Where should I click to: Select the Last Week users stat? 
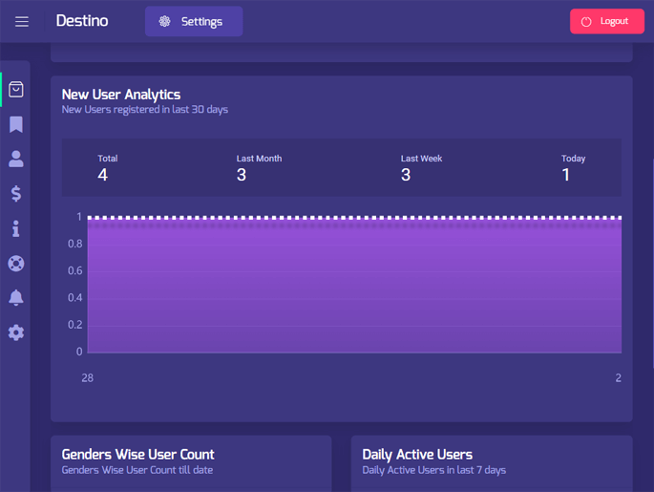coord(421,167)
